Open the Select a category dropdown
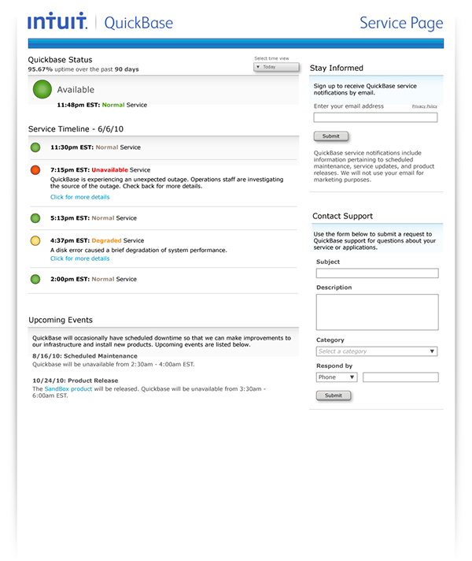472x561 pixels. pos(377,351)
